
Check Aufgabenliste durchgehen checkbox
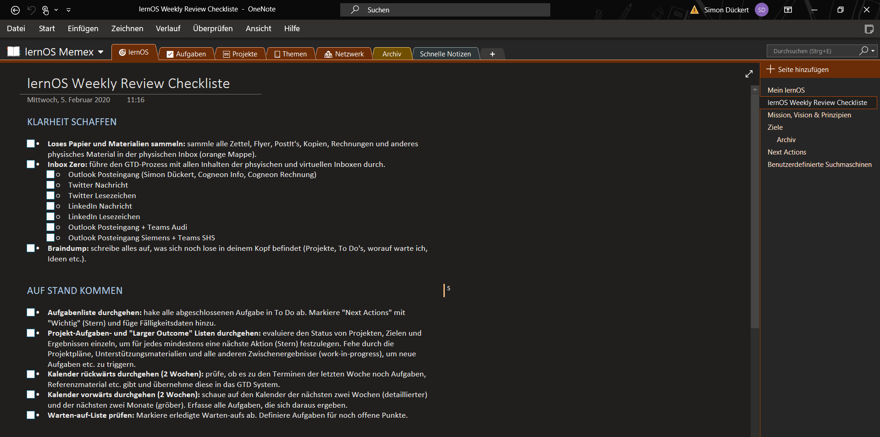coord(31,312)
